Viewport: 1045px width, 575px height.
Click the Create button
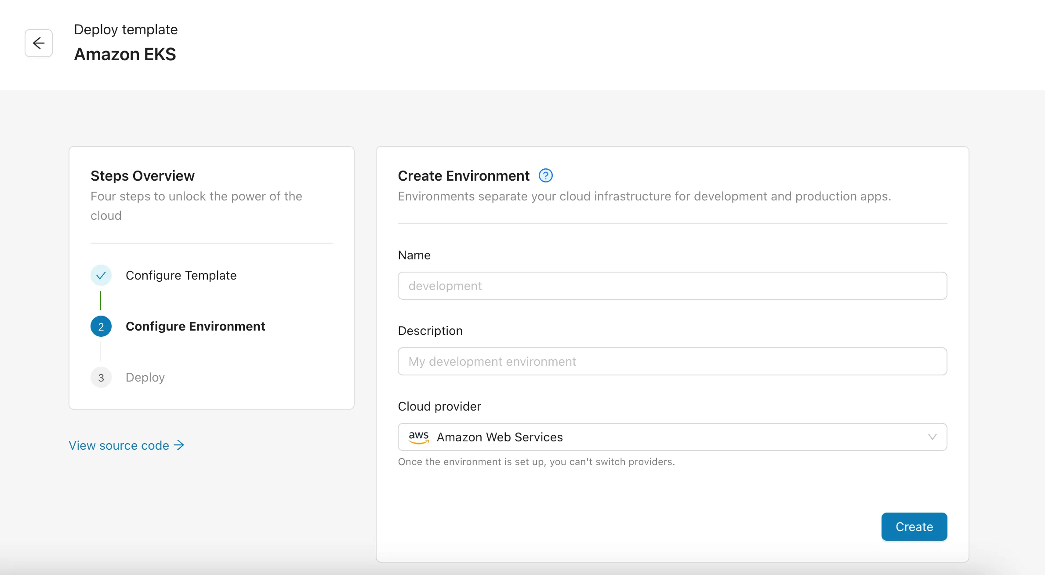914,527
